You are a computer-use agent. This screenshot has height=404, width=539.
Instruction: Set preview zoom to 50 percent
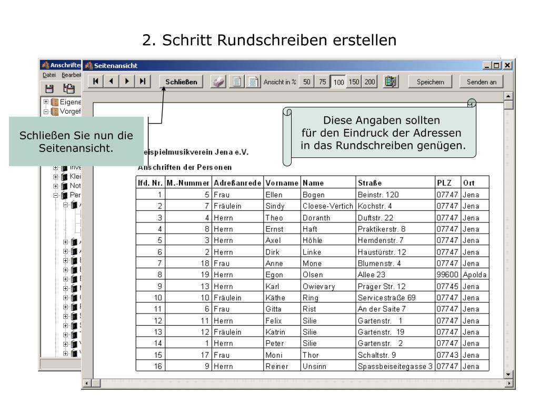(x=307, y=82)
